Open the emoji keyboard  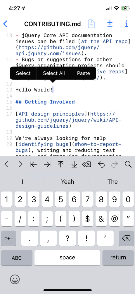15,279
